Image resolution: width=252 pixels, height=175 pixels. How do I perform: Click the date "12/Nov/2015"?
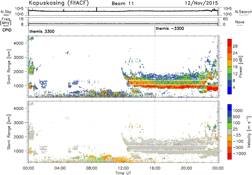pyautogui.click(x=201, y=3)
